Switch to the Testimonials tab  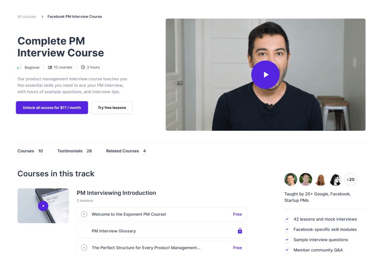(x=75, y=151)
